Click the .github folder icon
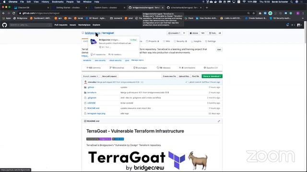 [85, 87]
